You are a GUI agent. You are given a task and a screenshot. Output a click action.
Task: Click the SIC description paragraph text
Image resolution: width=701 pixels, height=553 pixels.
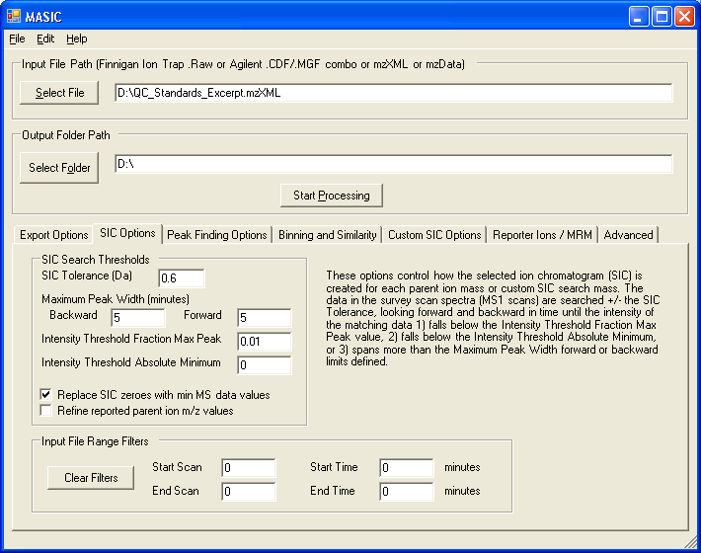tap(493, 318)
